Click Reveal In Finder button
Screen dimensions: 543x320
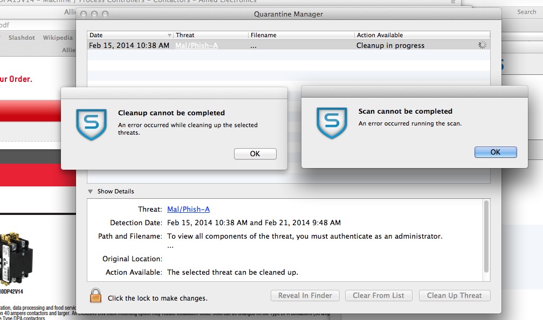[305, 295]
